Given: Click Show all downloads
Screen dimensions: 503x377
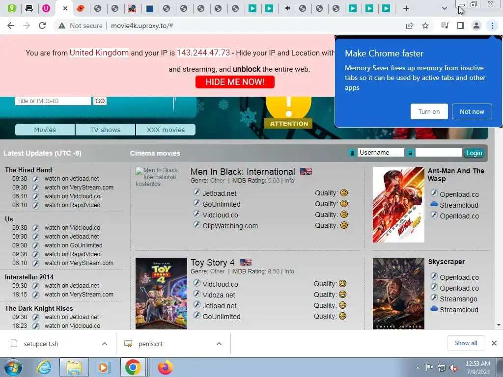Looking at the screenshot, I should click(x=466, y=343).
